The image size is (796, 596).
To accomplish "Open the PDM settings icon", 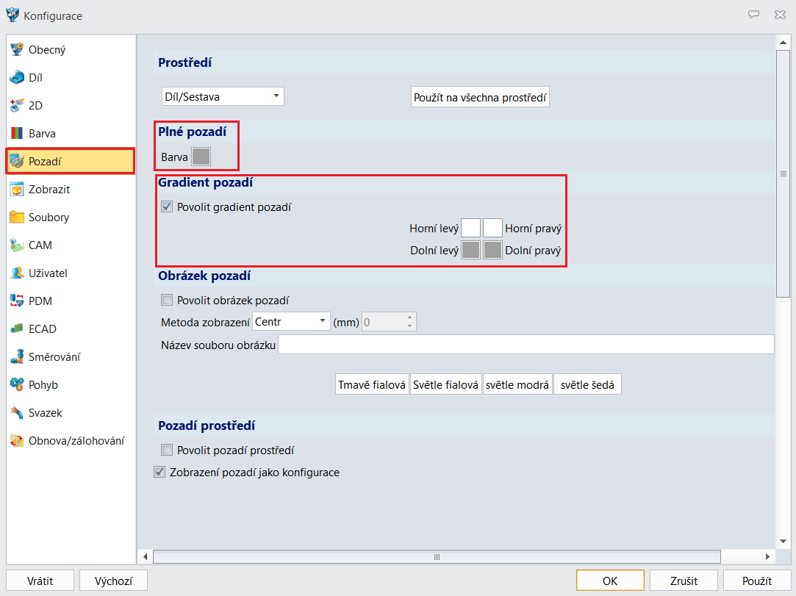I will coord(17,301).
